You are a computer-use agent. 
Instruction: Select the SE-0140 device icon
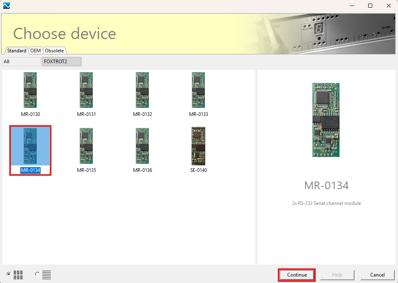point(198,146)
